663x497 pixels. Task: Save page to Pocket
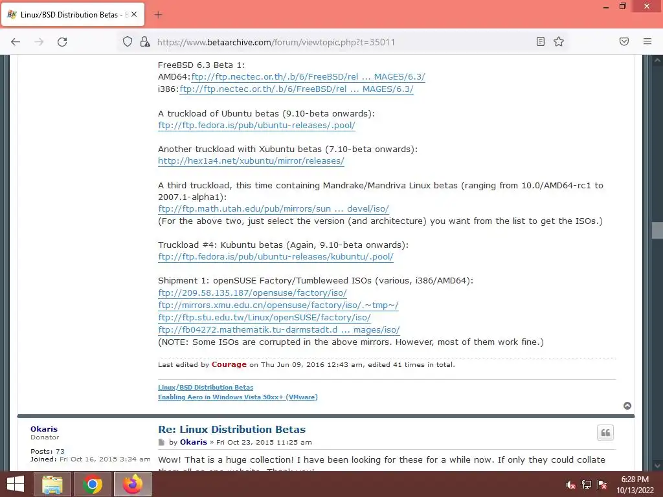coord(624,41)
